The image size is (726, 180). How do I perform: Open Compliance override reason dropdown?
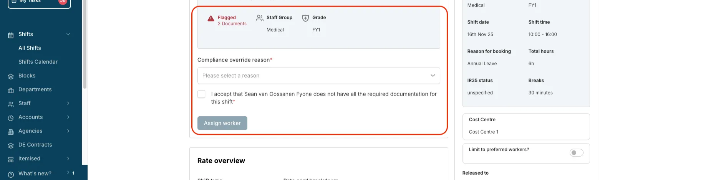318,76
